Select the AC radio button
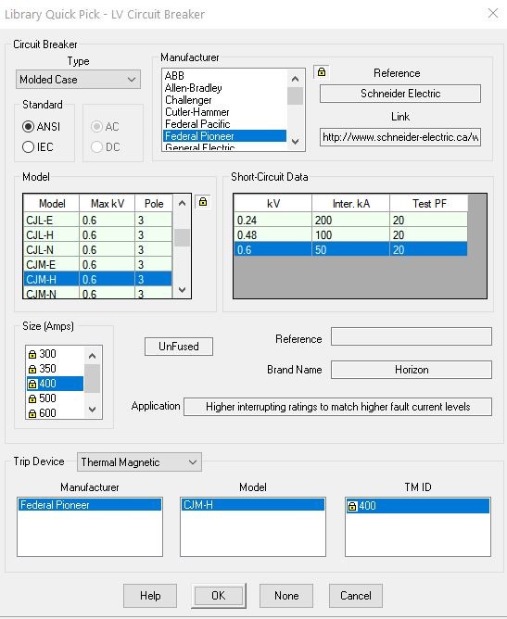 (x=96, y=127)
